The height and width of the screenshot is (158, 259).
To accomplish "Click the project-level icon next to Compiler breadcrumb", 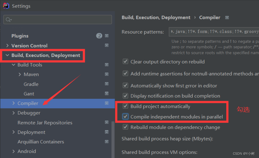I will click(227, 17).
